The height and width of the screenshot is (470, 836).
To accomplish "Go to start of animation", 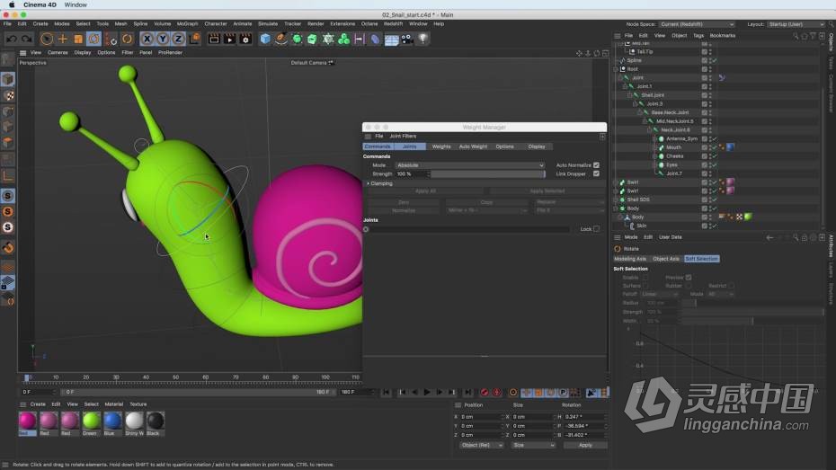I will (x=386, y=392).
